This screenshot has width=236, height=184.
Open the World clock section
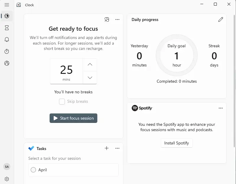coord(7,63)
